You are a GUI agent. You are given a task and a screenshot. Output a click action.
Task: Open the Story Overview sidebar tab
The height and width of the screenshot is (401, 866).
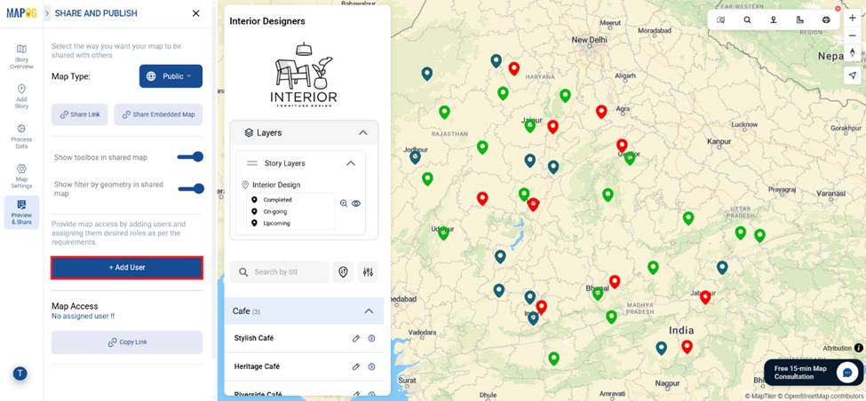21,55
